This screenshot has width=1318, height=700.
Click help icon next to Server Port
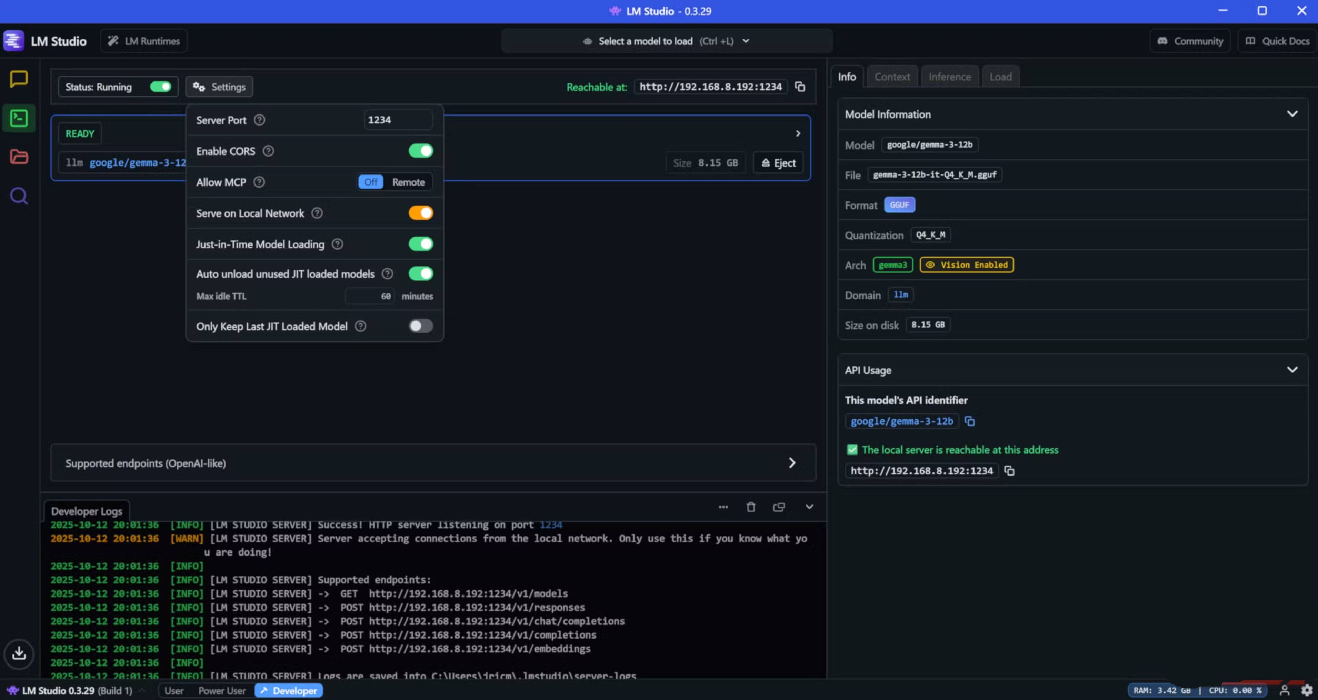259,120
